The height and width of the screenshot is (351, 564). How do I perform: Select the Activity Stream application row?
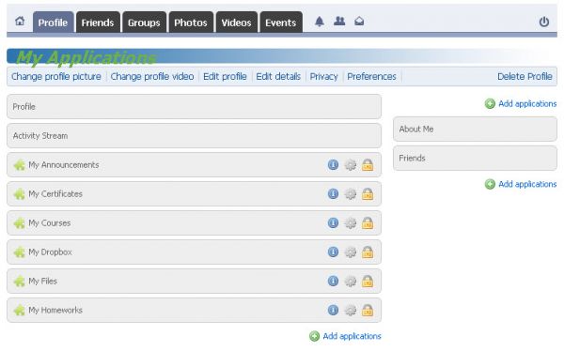pyautogui.click(x=194, y=136)
